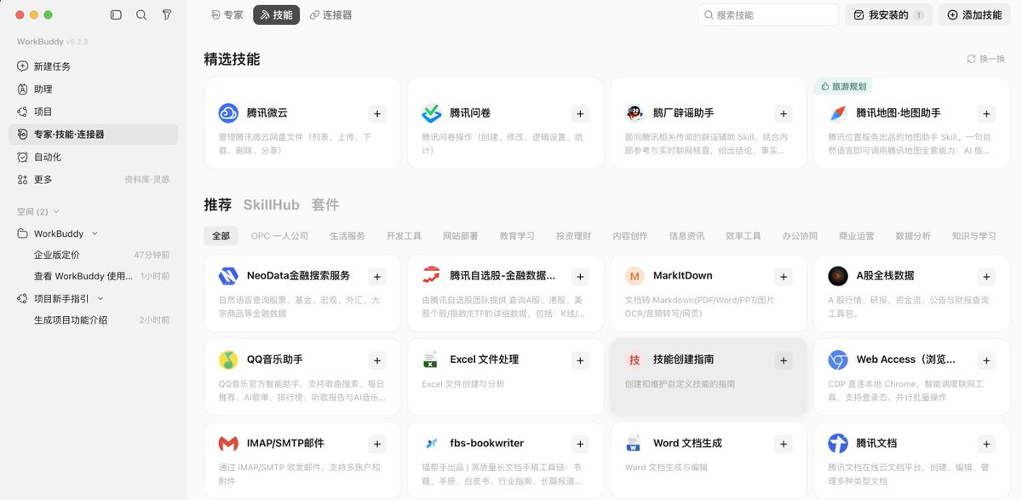This screenshot has width=1022, height=500.
Task: Switch to the SkillHub tab
Action: [272, 205]
